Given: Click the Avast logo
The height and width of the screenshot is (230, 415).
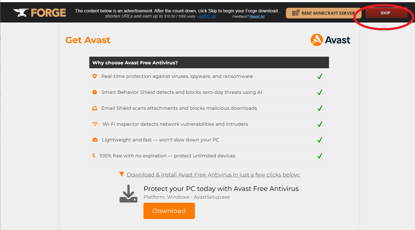Looking at the screenshot, I should pos(330,40).
